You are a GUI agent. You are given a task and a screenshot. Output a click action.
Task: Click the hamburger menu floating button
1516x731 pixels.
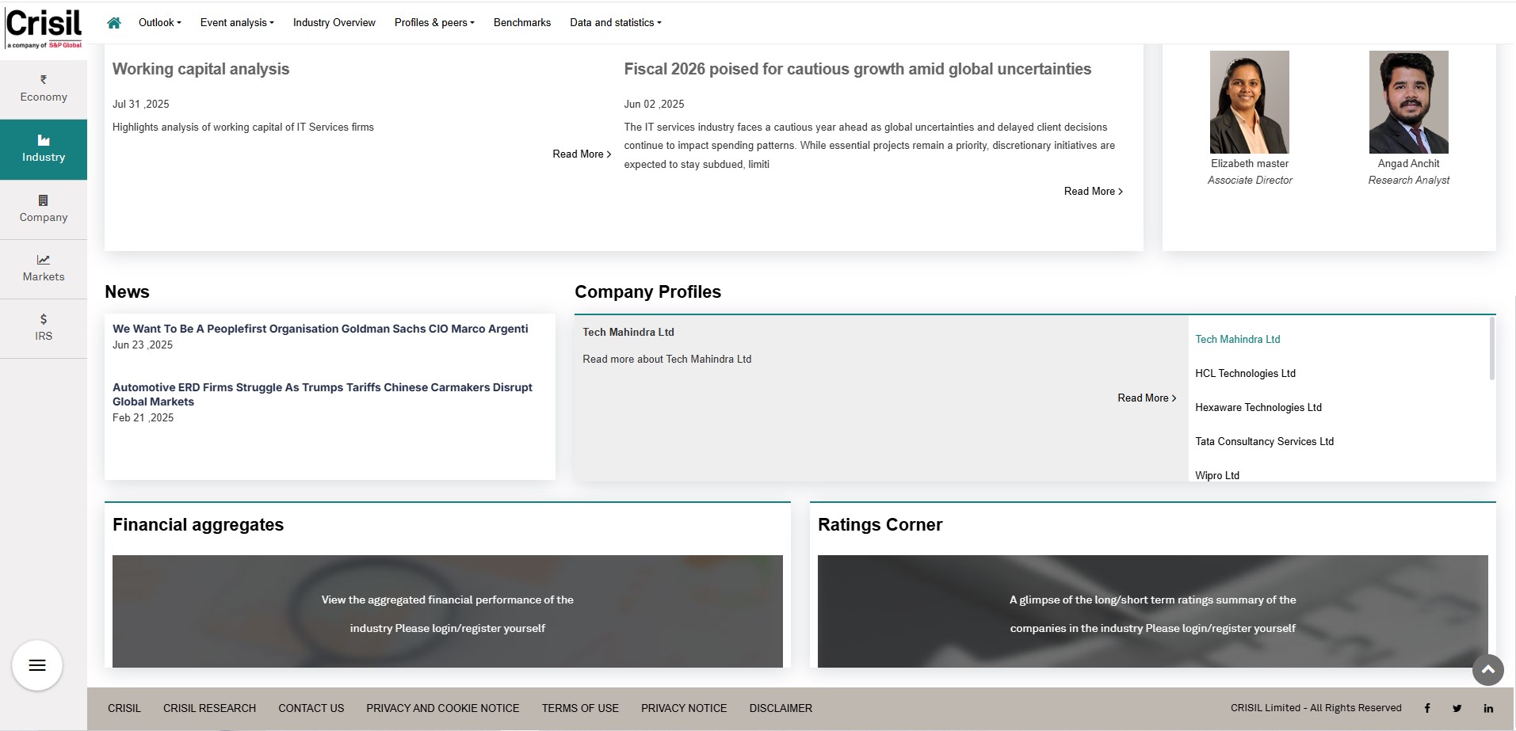37,665
